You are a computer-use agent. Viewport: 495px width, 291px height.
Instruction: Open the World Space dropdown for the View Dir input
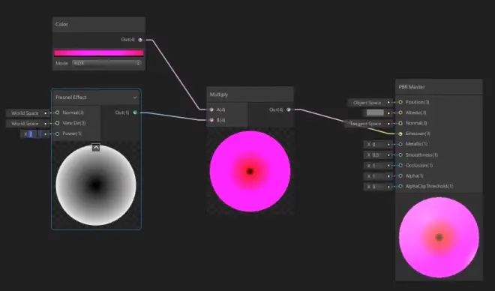point(25,124)
